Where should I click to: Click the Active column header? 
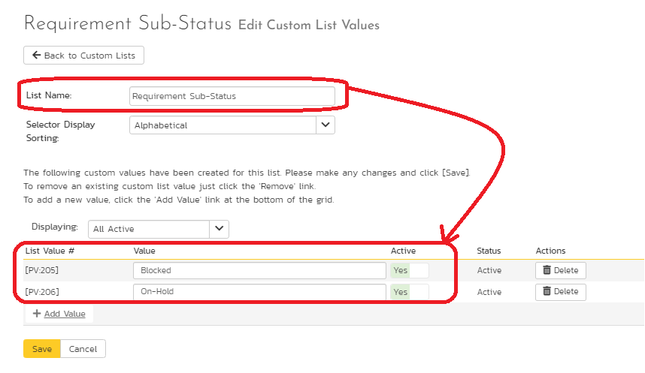click(x=403, y=251)
